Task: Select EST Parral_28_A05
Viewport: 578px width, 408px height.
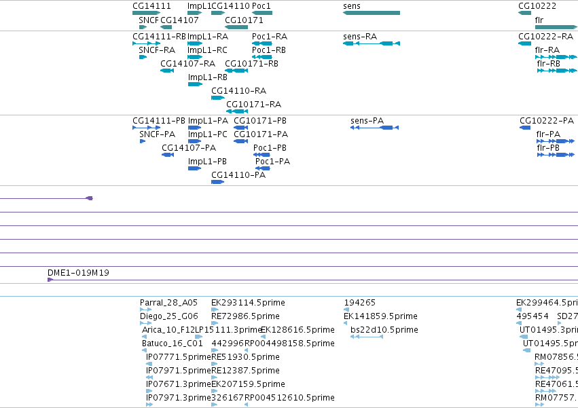Action: tap(145, 310)
